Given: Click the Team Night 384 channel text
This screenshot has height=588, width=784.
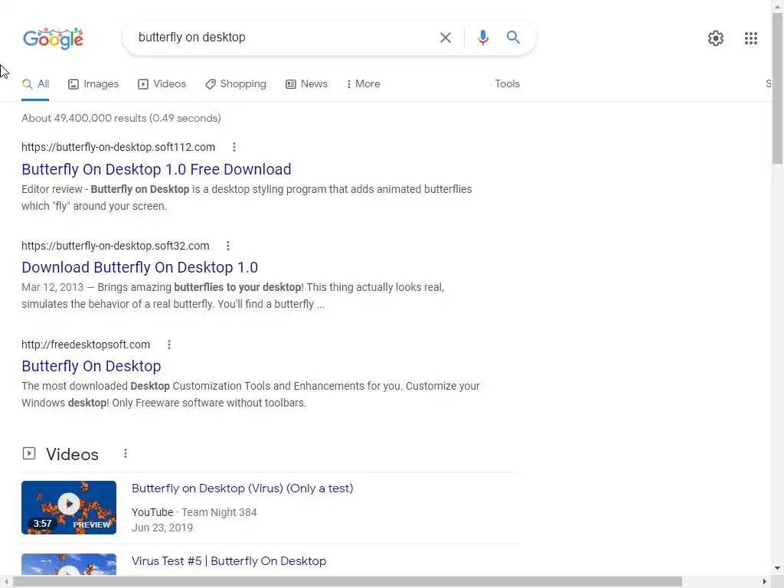Looking at the screenshot, I should point(219,512).
